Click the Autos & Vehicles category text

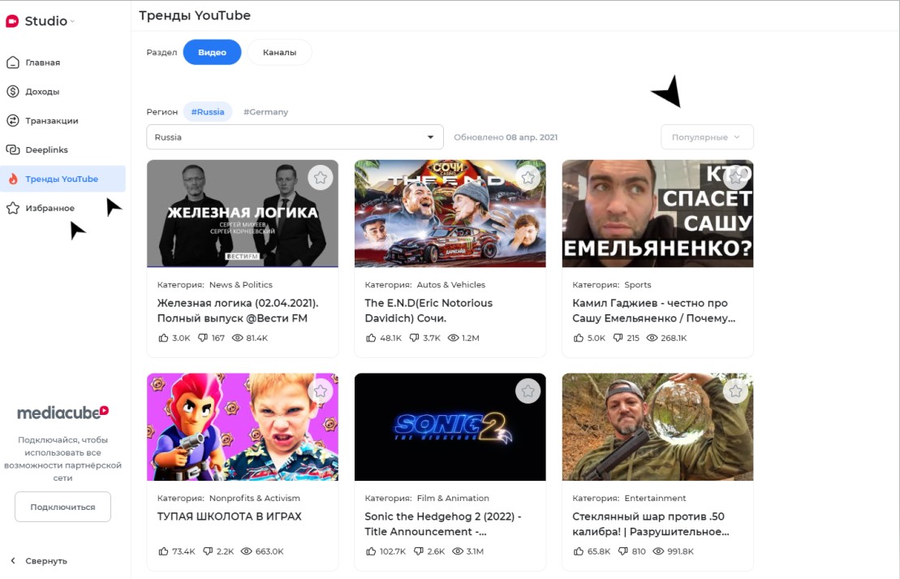[451, 285]
